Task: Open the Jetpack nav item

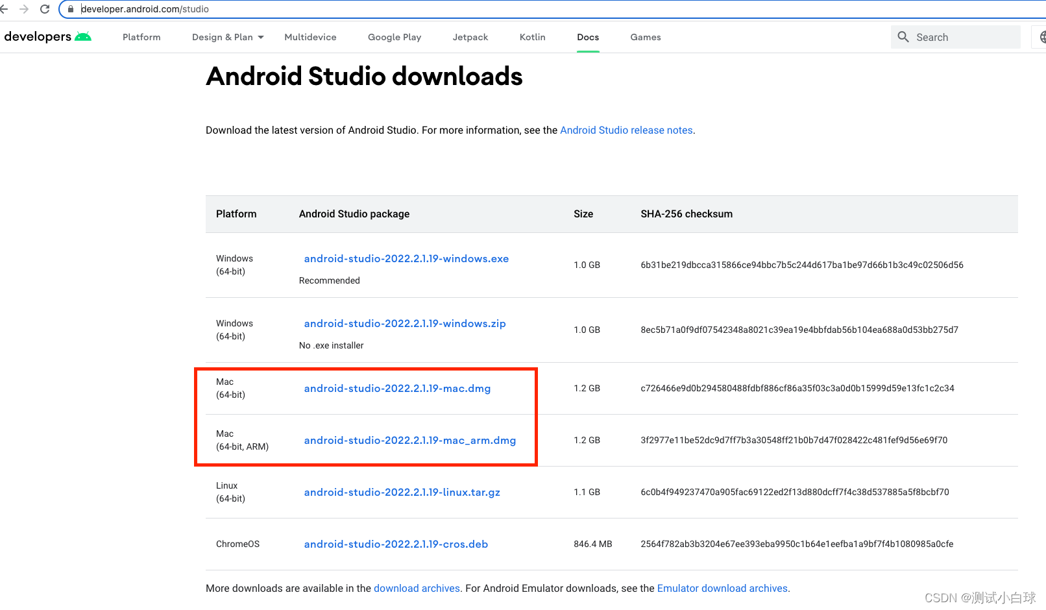Action: point(470,37)
